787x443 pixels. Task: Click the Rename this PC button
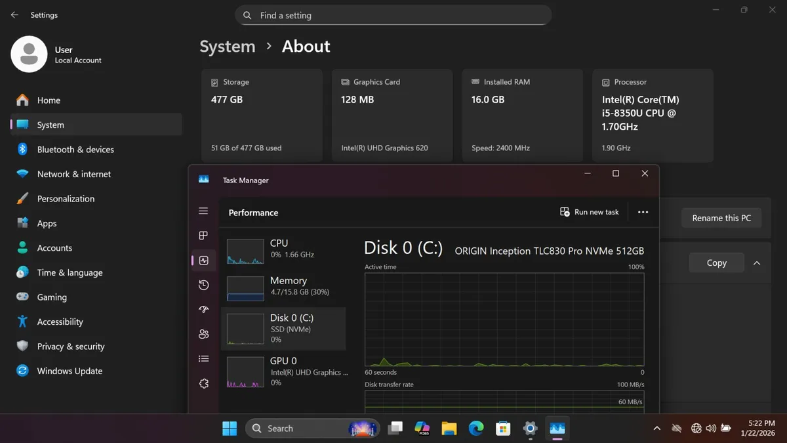click(721, 218)
